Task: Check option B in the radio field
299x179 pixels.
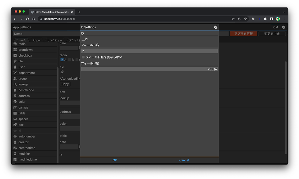Action: (70, 60)
